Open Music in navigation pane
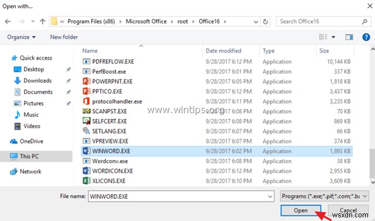 26,115
